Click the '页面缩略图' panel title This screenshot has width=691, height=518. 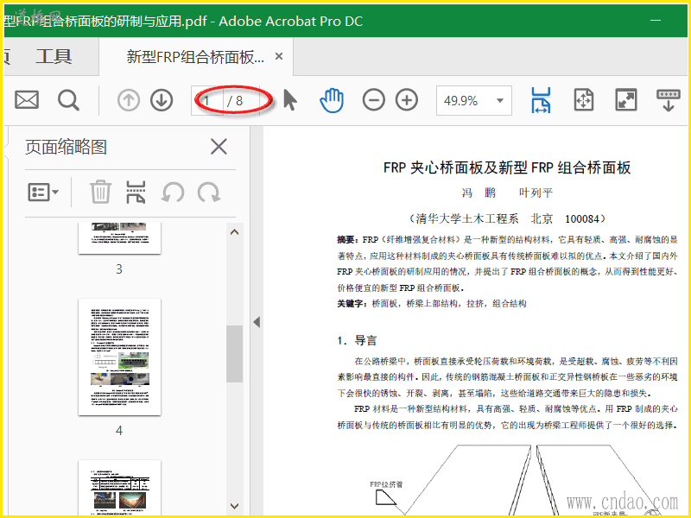pos(67,147)
